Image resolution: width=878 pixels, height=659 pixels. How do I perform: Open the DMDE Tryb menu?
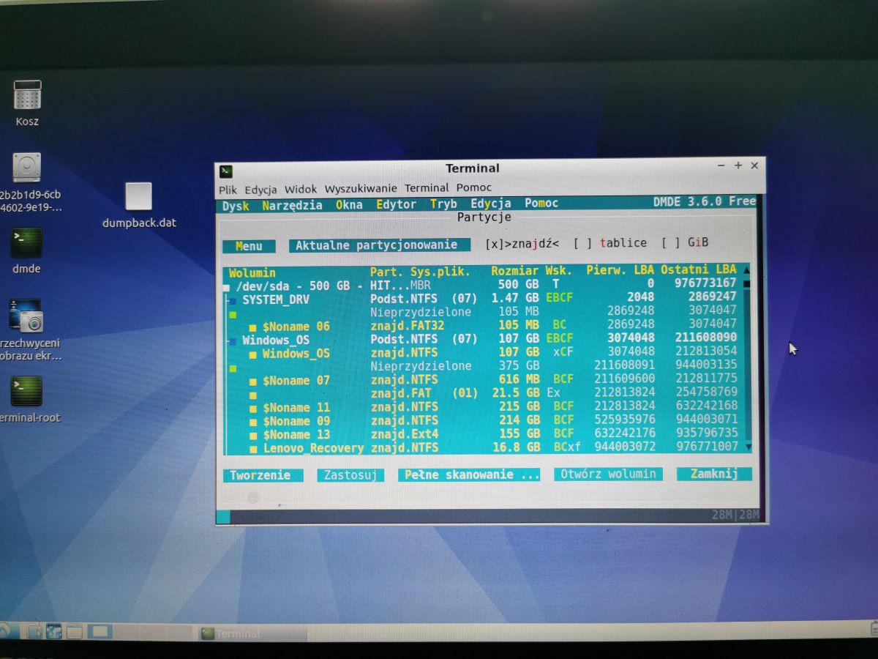click(443, 204)
